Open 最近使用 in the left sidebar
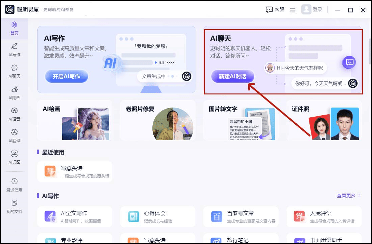The image size is (372, 244). [x=14, y=185]
